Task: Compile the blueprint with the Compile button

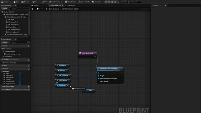Action: 5,2
